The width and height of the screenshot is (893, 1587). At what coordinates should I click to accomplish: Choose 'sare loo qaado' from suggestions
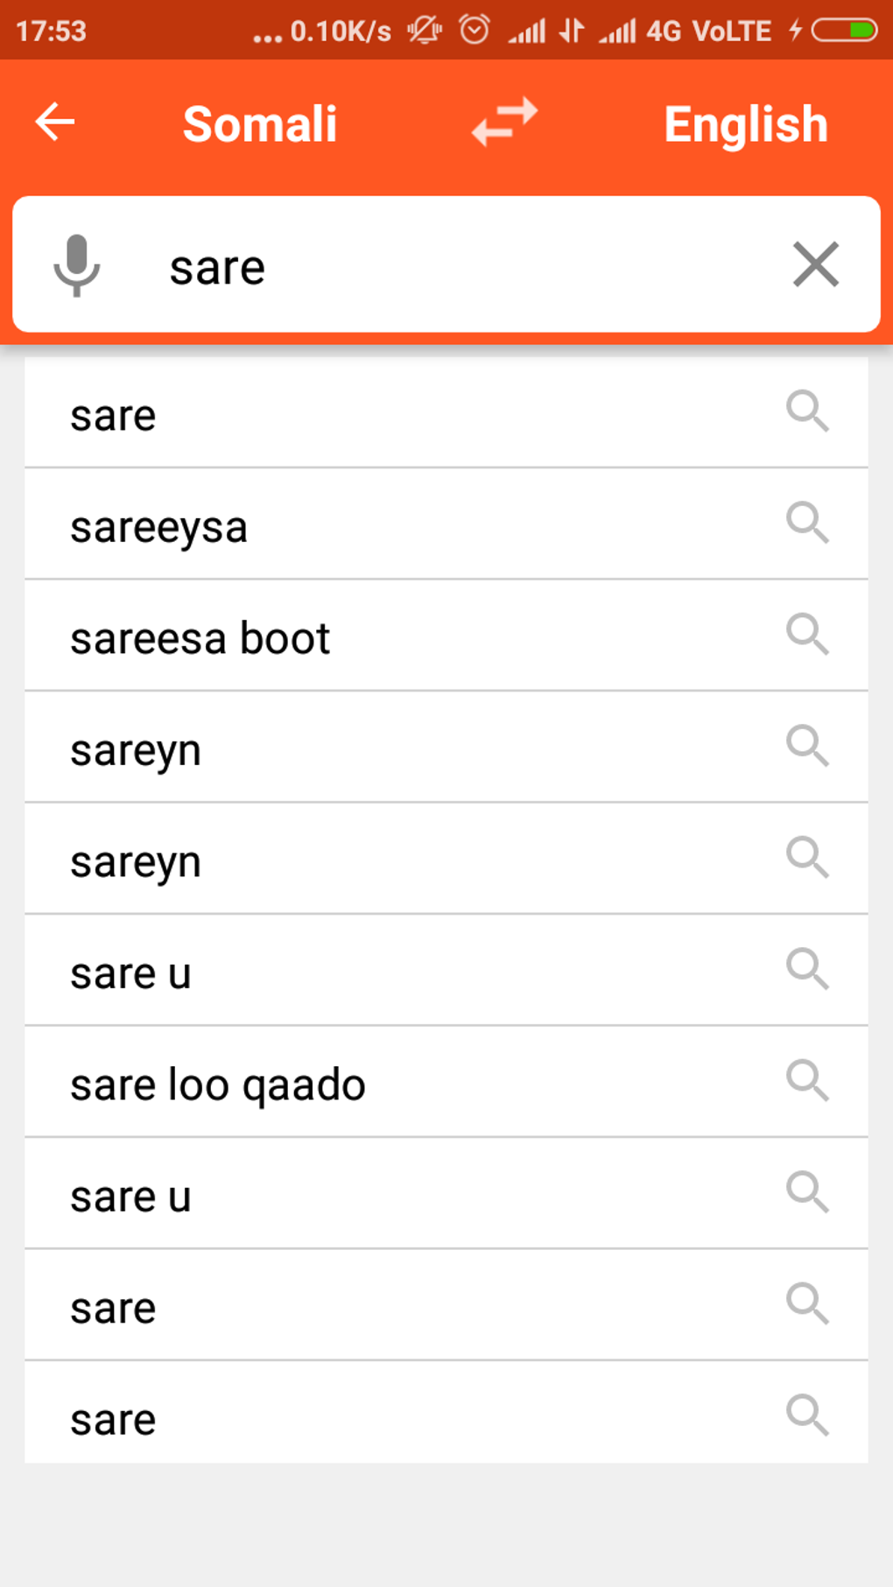(350, 1083)
